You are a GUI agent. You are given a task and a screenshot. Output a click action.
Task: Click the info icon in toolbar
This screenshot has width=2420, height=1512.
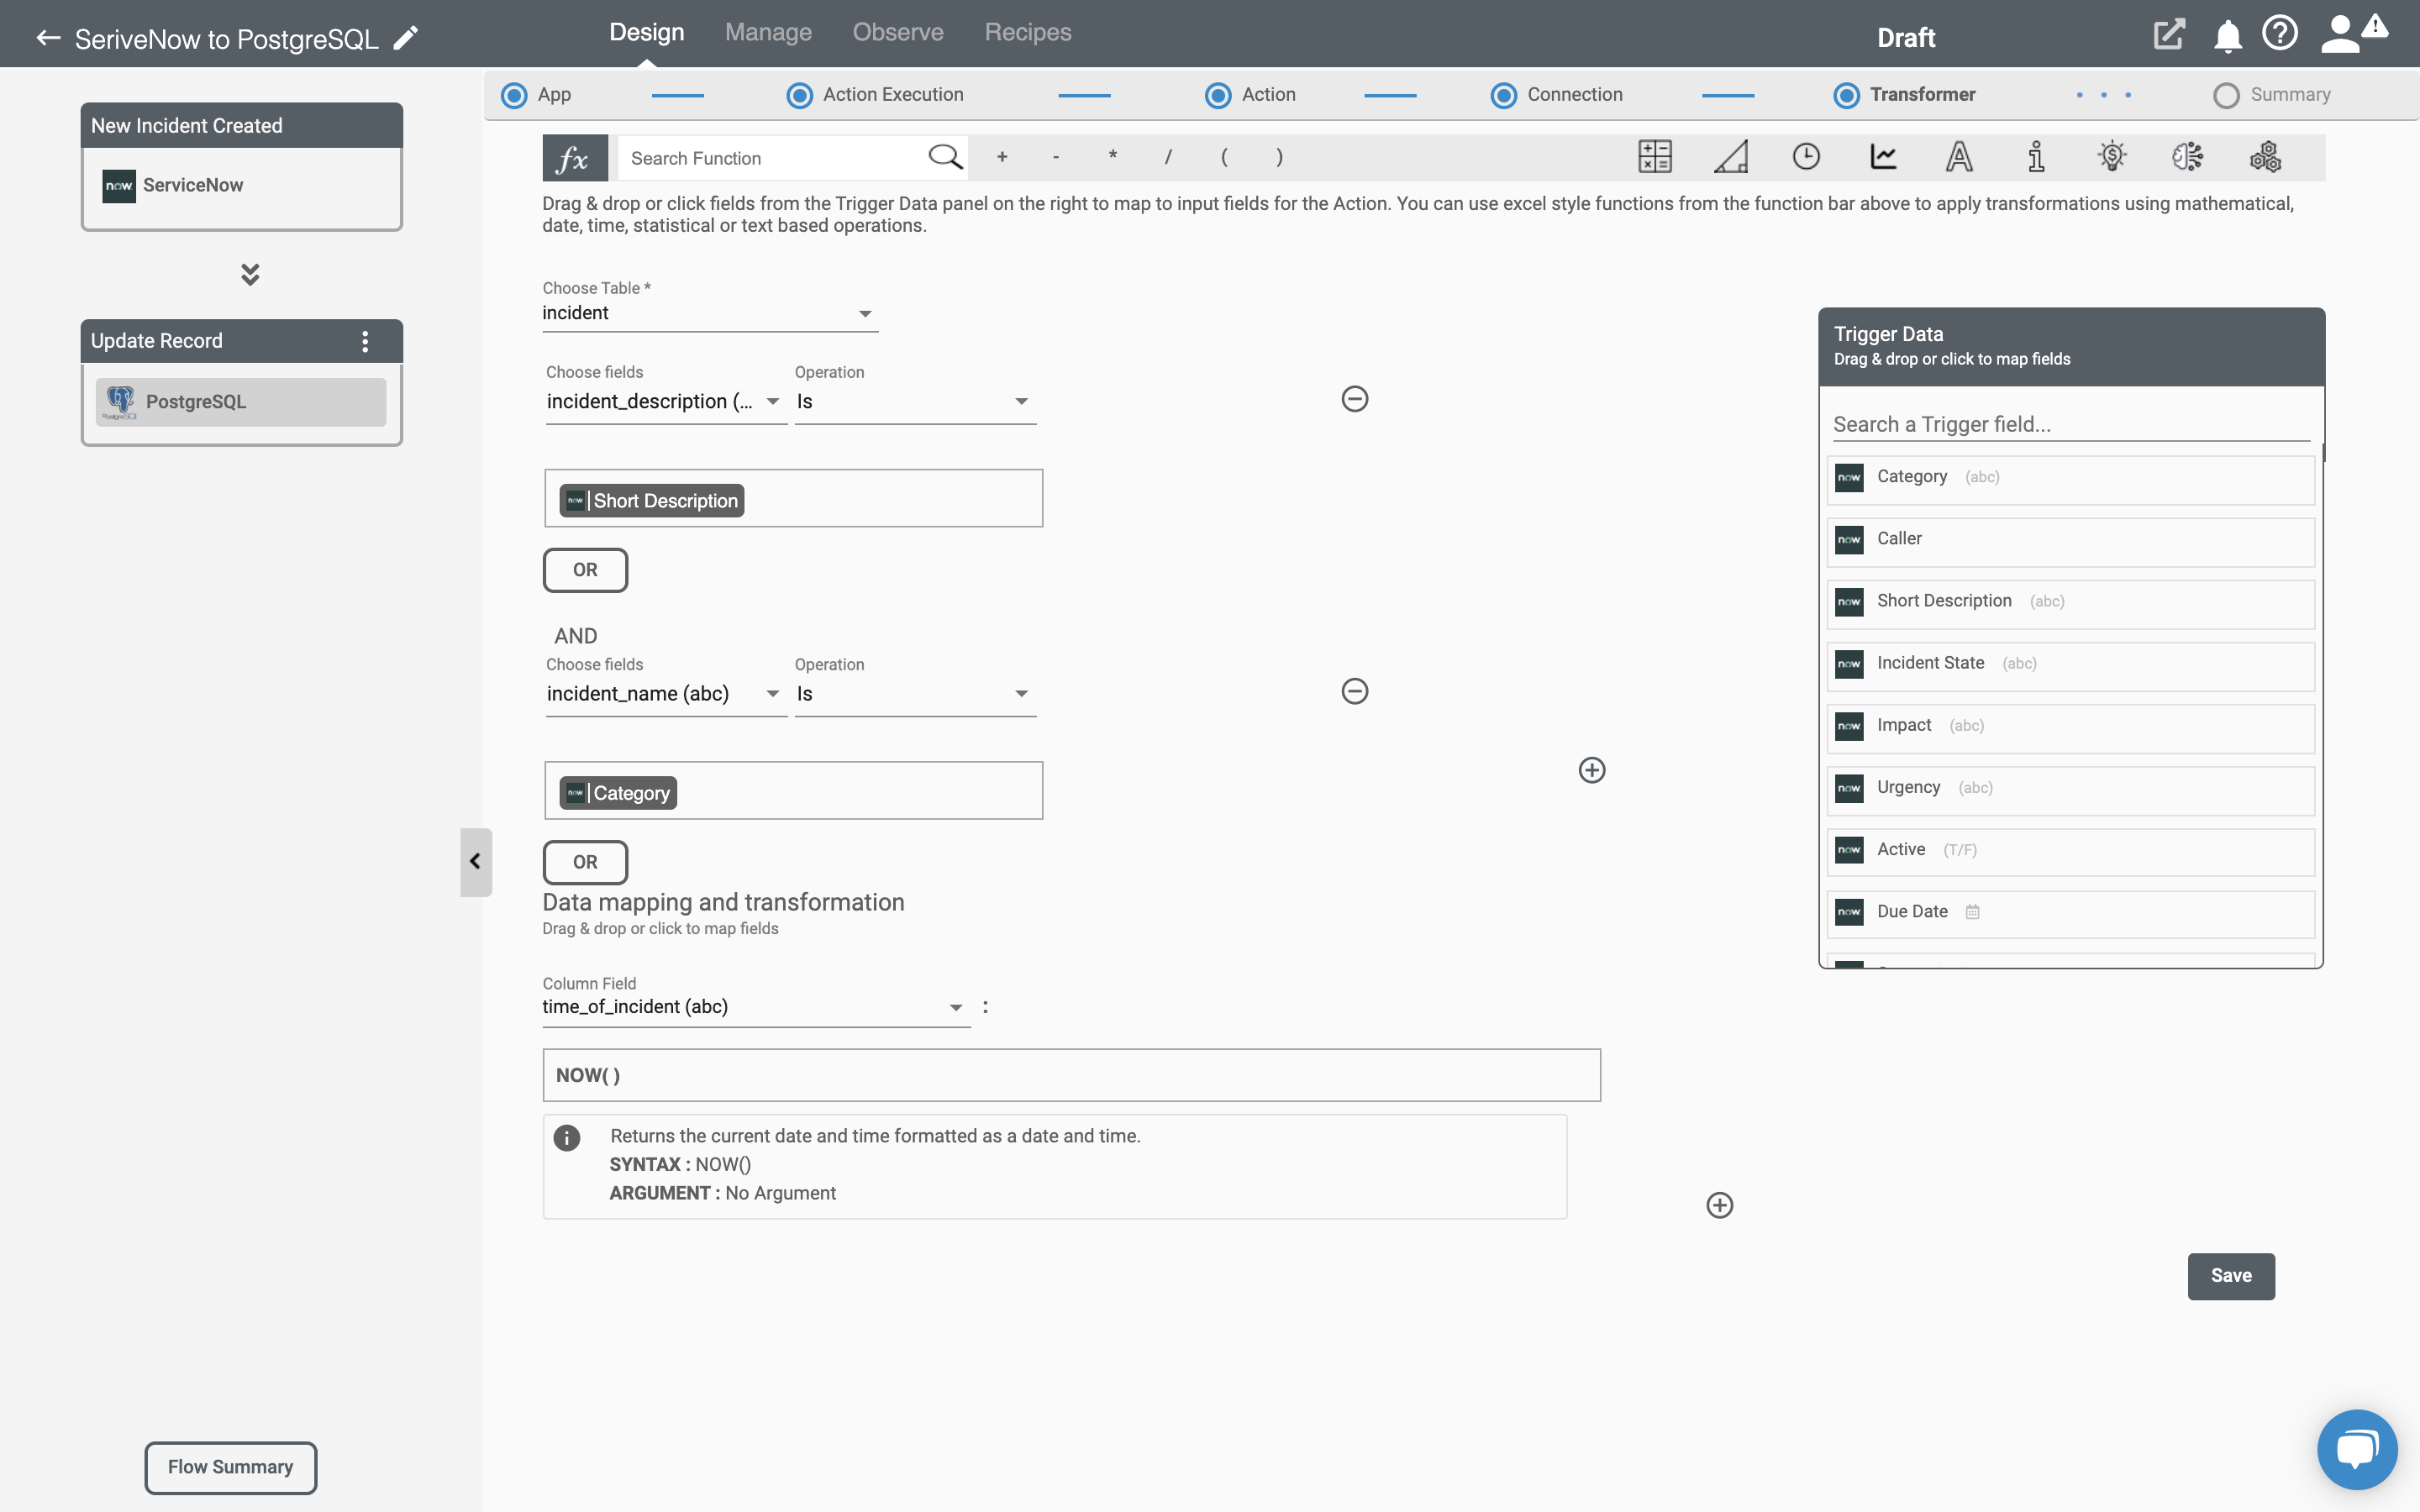tap(2035, 157)
